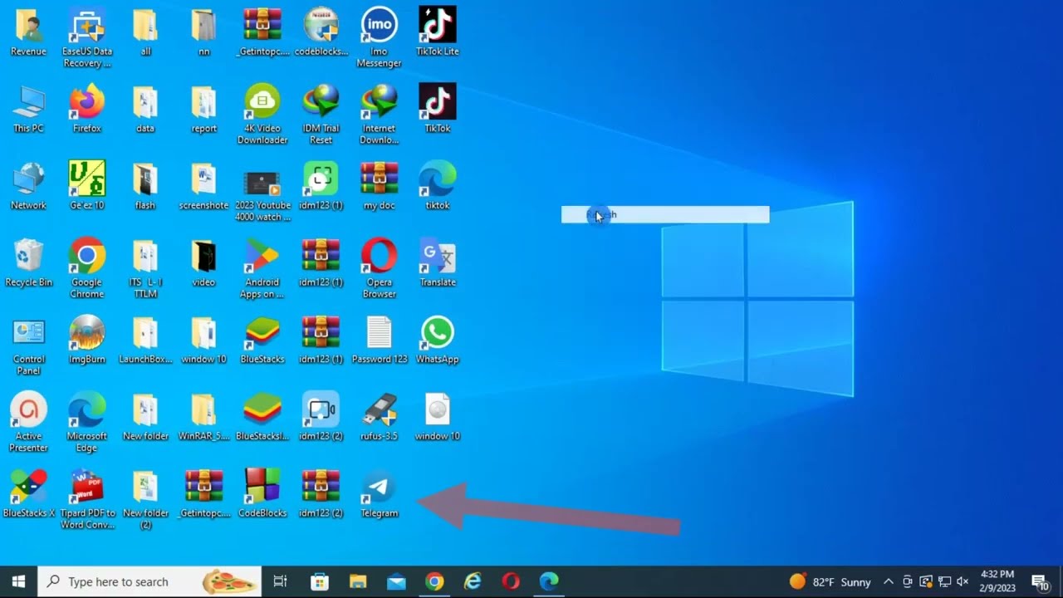
Task: Open File Explorer from the taskbar
Action: pyautogui.click(x=358, y=581)
